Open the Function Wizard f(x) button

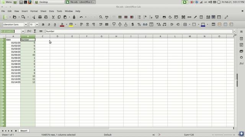click(29, 31)
